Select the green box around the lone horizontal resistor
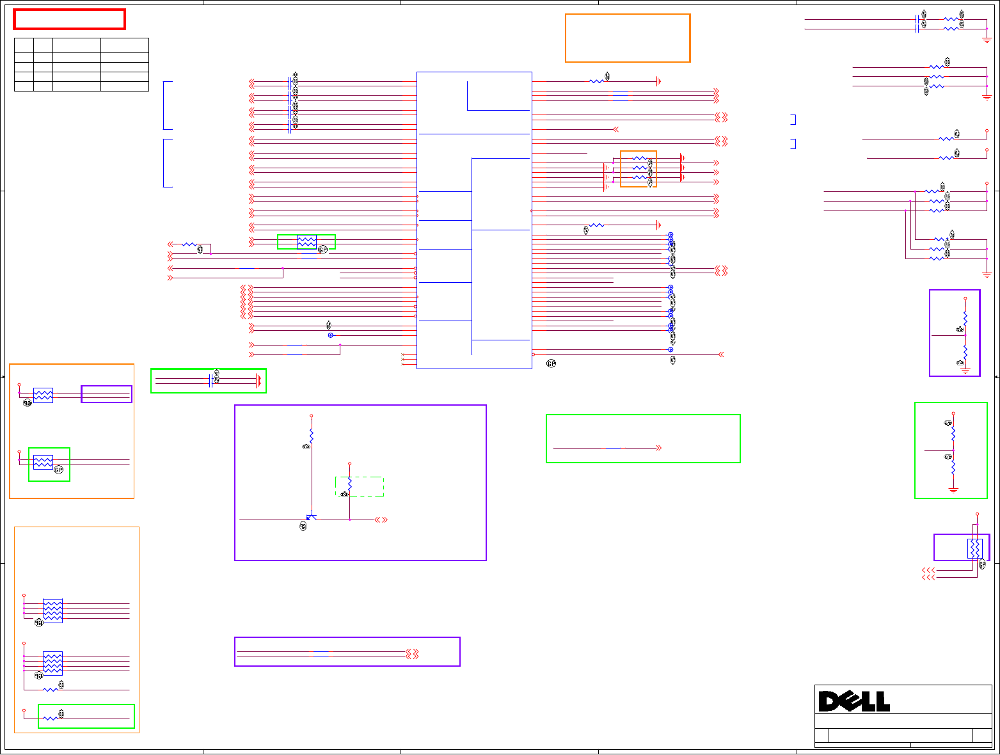1000x755 pixels. pyautogui.click(x=86, y=717)
